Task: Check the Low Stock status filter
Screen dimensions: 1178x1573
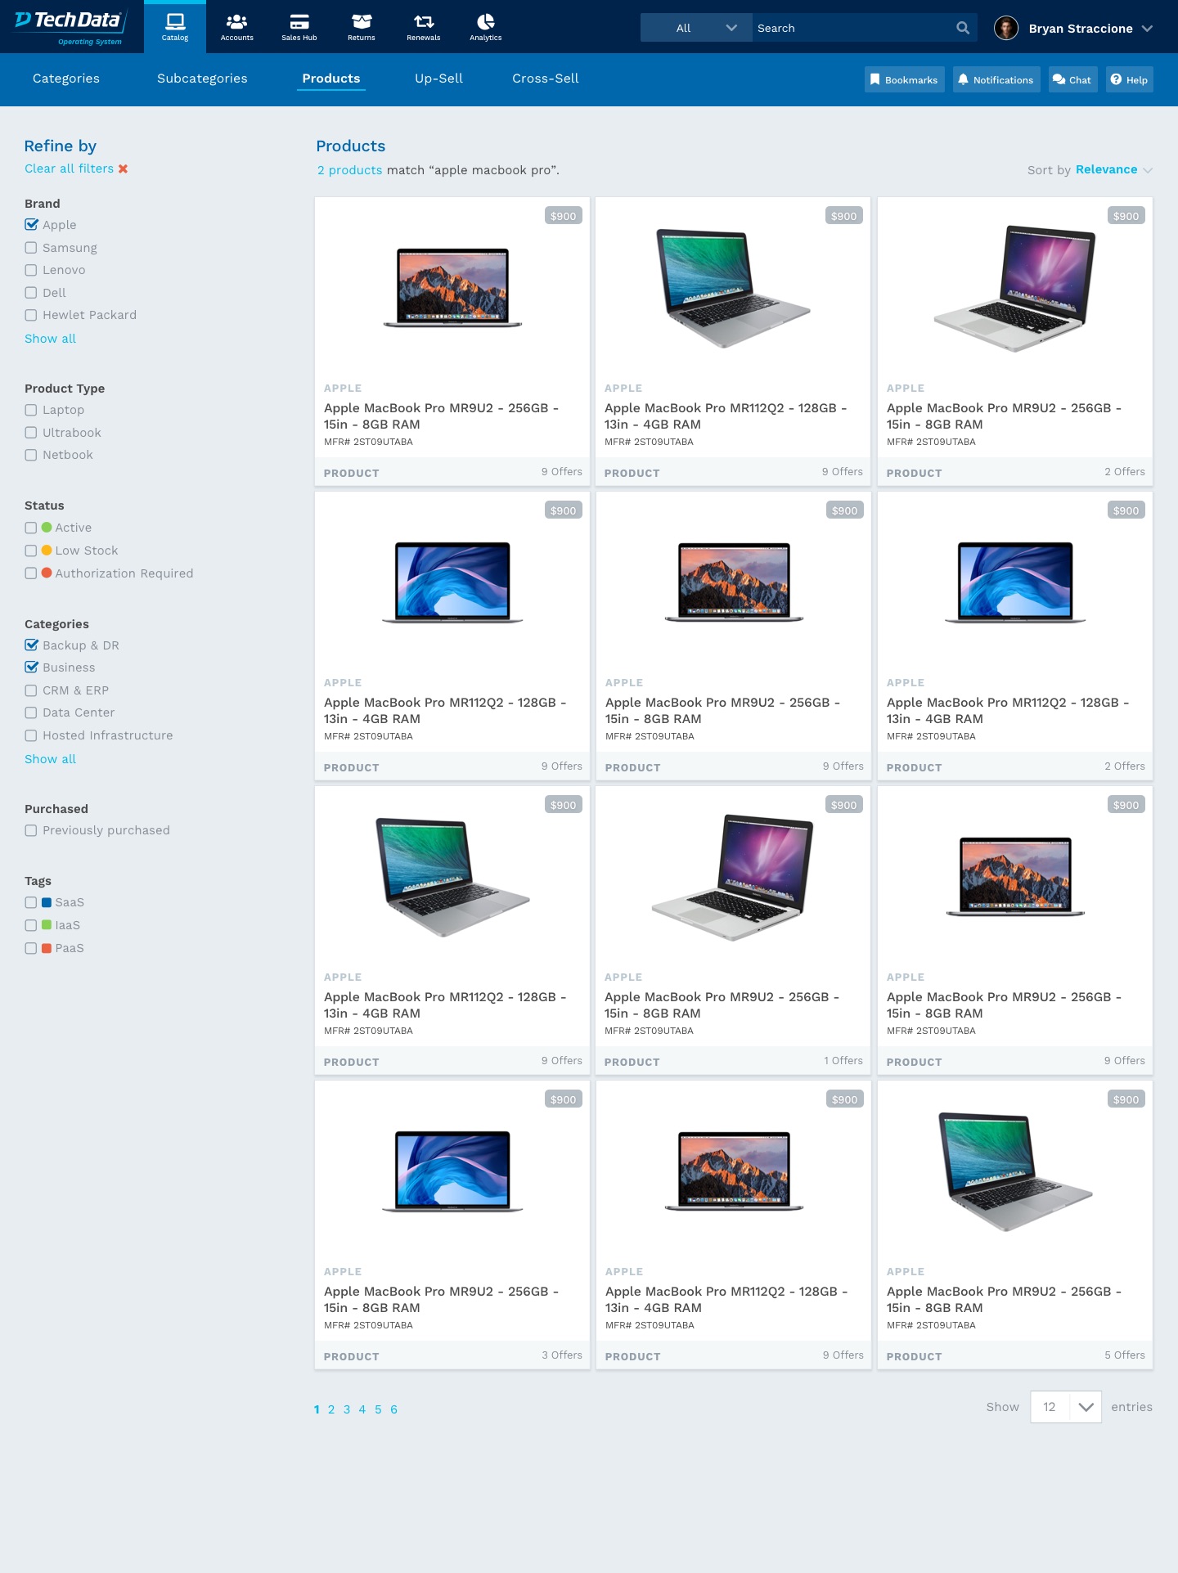Action: (31, 551)
